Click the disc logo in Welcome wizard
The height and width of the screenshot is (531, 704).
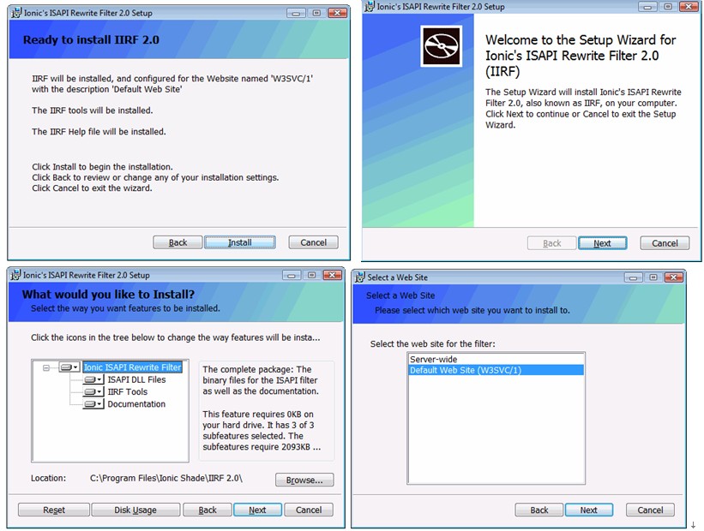[x=442, y=46]
